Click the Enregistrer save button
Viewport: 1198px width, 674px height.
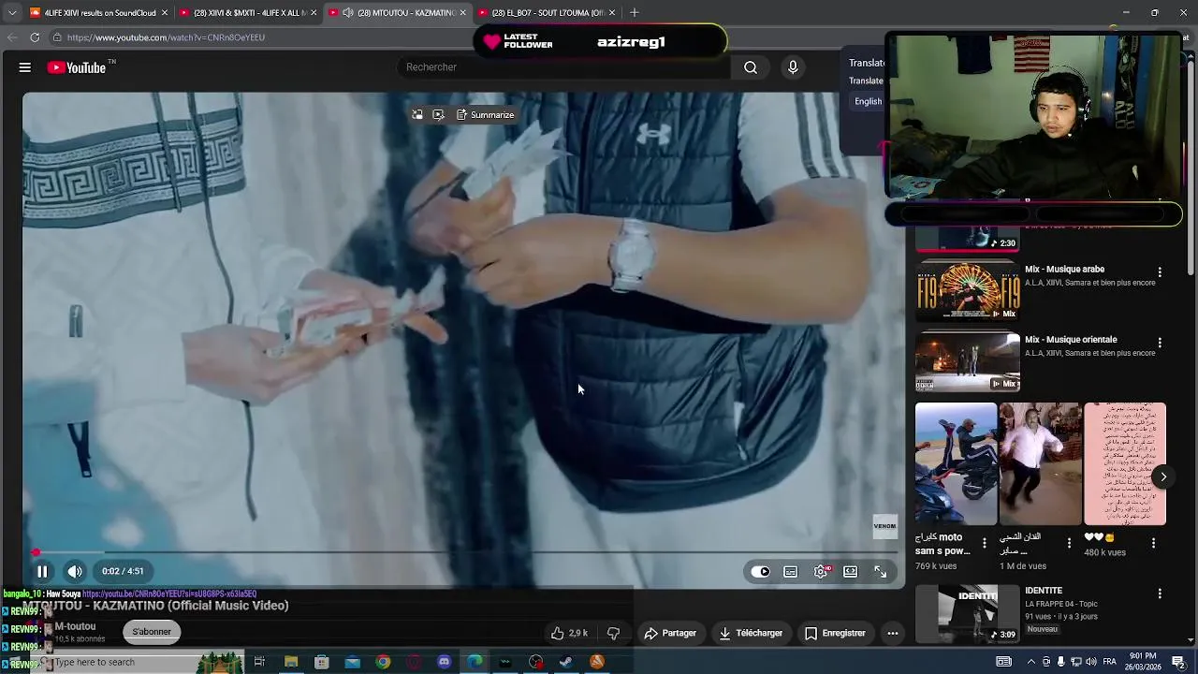tap(835, 633)
